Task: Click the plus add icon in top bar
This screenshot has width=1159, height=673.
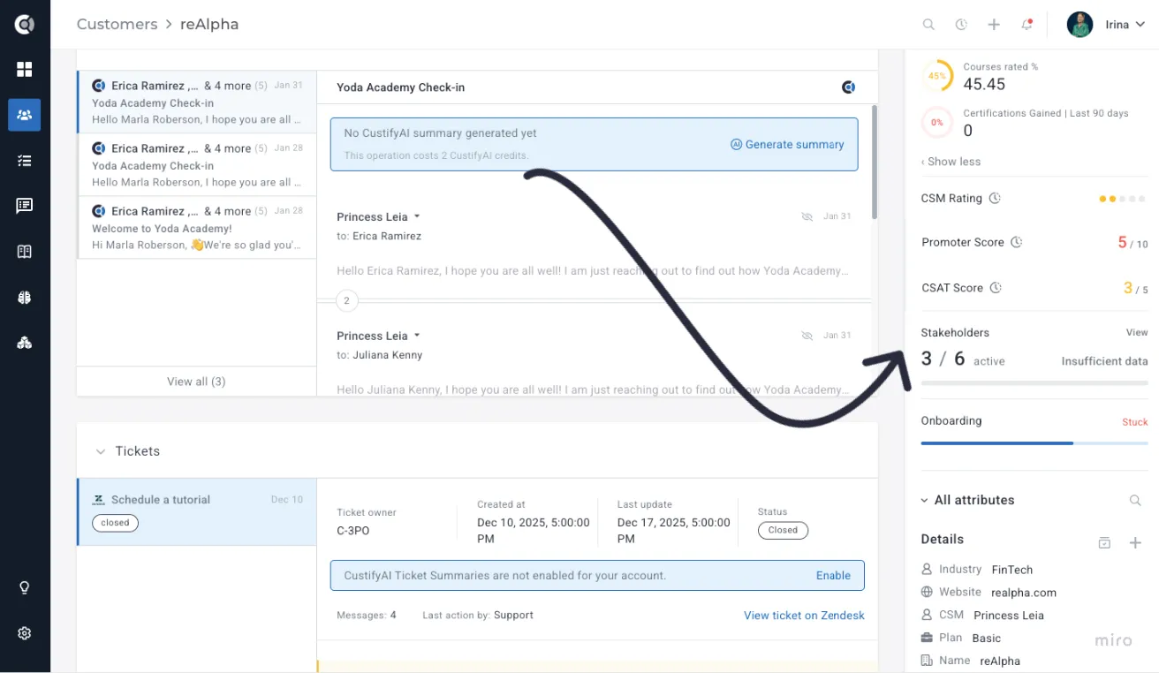Action: point(994,25)
